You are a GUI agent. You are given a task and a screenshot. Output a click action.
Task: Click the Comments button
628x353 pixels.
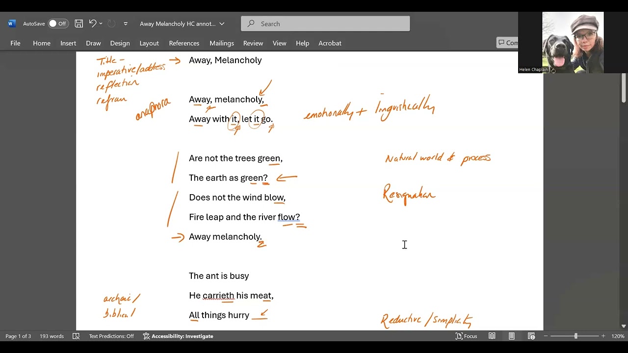[x=507, y=43]
